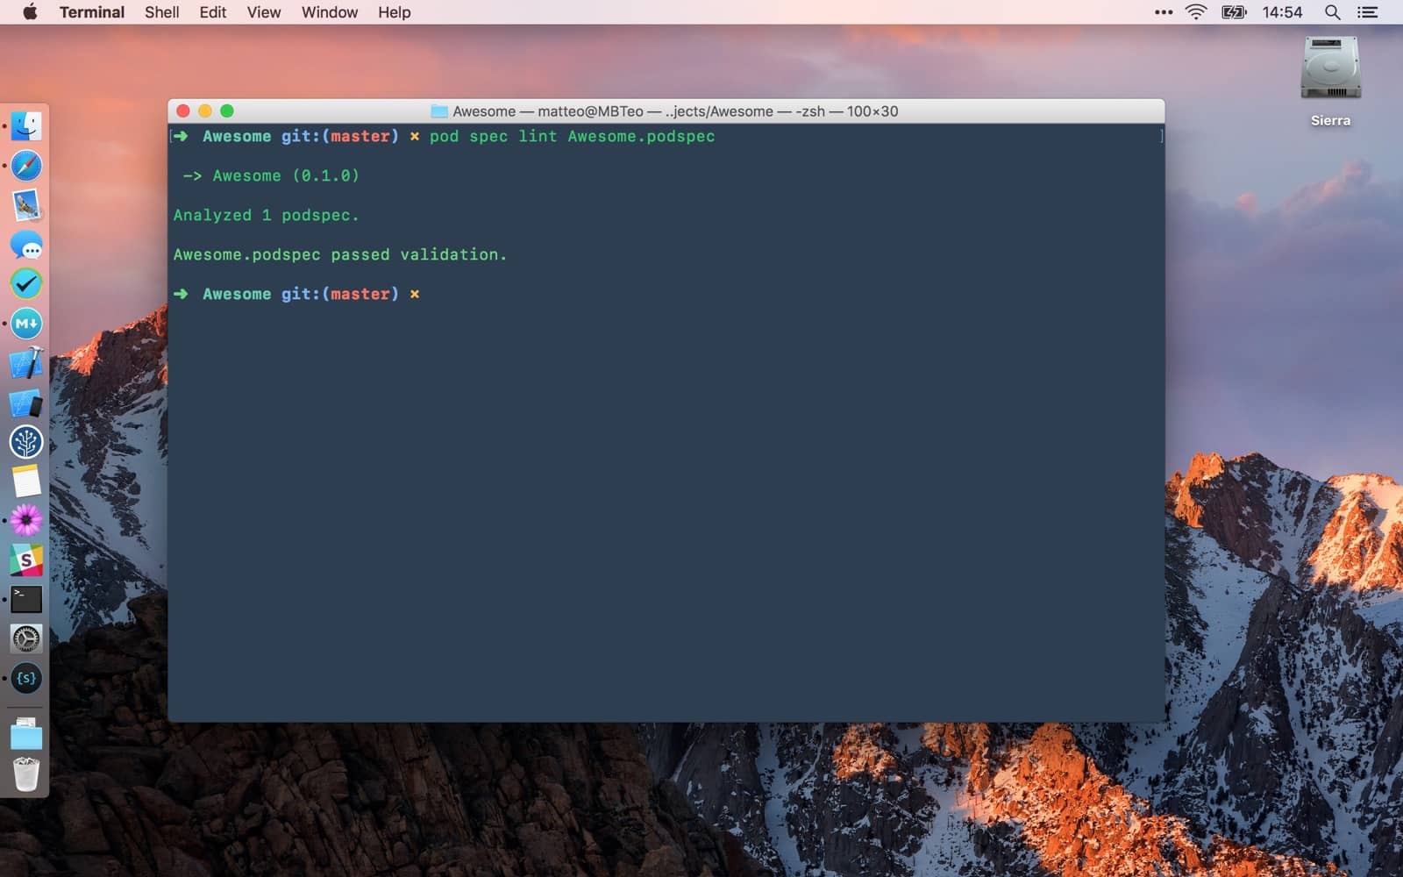The width and height of the screenshot is (1403, 877).
Task: Select Finder in the dock
Action: point(25,125)
